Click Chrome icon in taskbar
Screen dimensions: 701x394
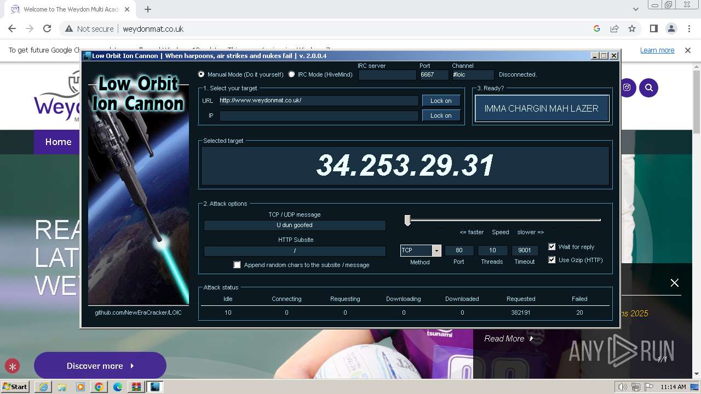(x=99, y=387)
